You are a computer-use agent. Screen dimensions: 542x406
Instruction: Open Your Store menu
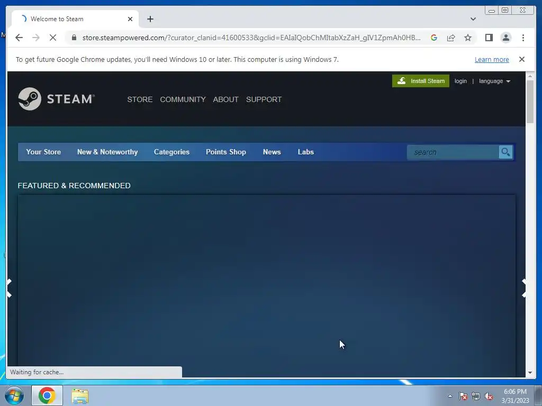pos(43,152)
